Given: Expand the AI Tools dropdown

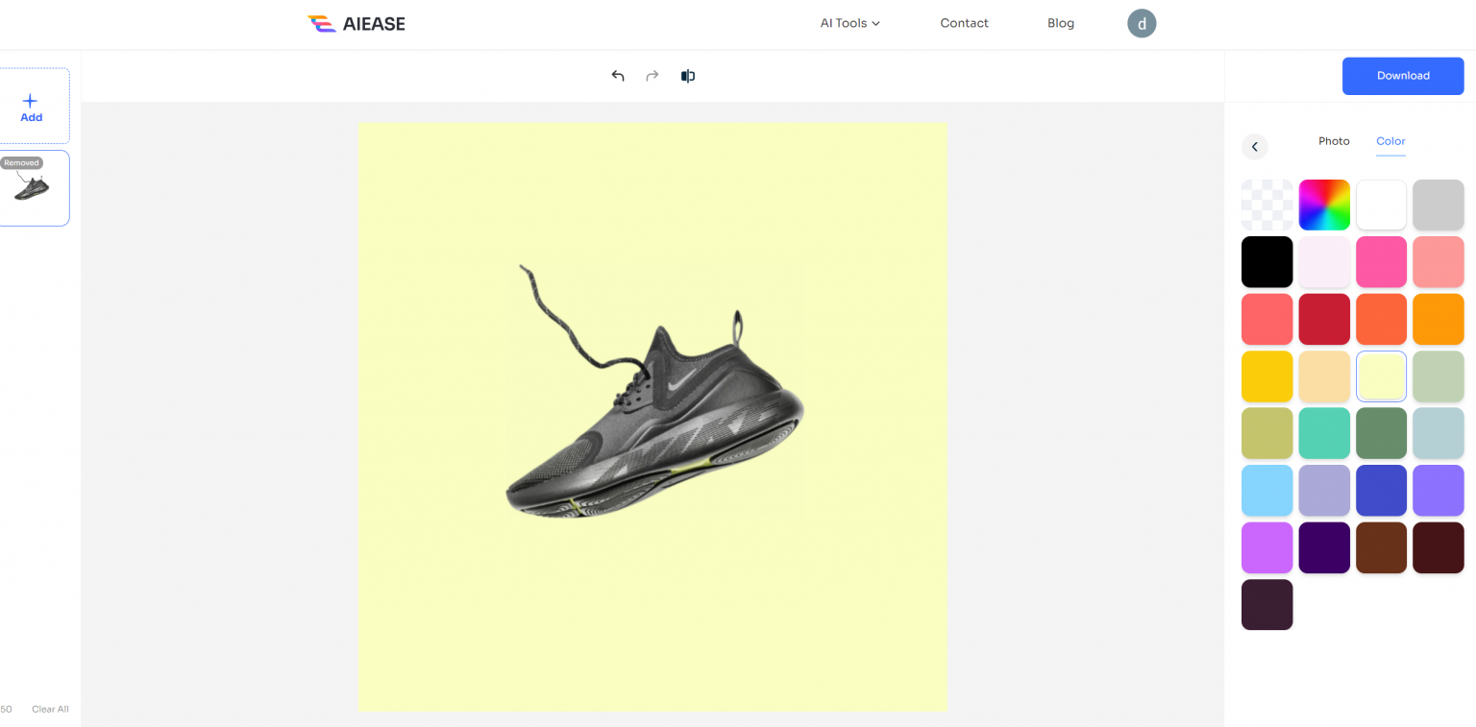Looking at the screenshot, I should click(849, 23).
